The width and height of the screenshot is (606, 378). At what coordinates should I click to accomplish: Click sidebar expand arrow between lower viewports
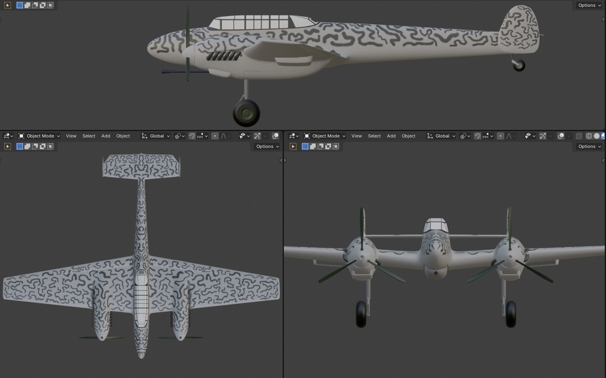[x=283, y=160]
